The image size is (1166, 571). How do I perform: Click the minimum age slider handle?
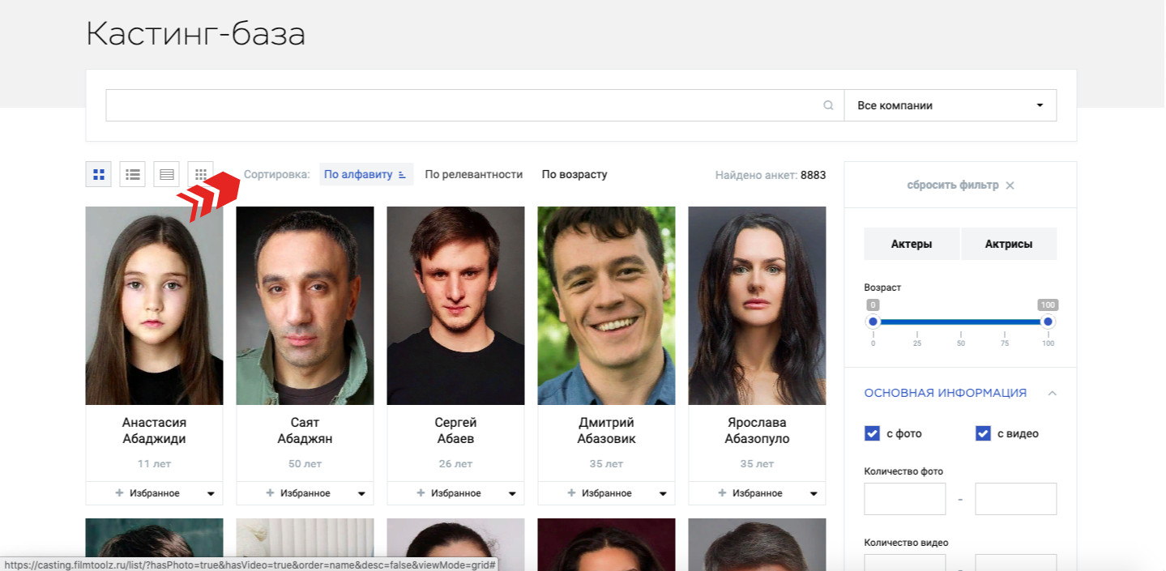pos(873,322)
